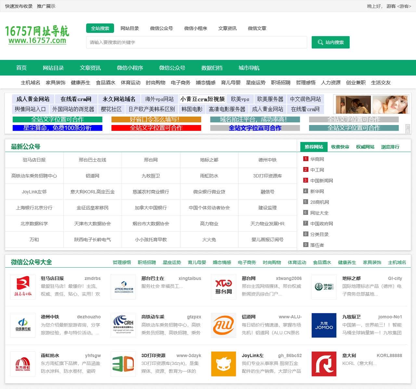Click the 铝道网 orange logo
The image size is (416, 389).
[223, 325]
